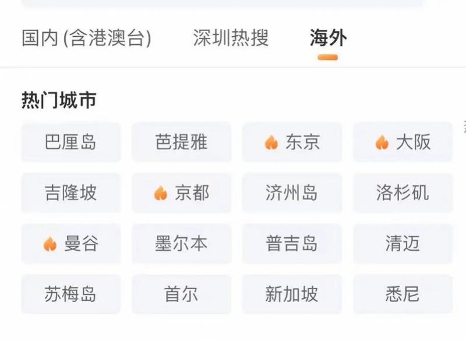Screen dimensions: 466x340
Task: Choose 首尔 as the city
Action: 182,294
